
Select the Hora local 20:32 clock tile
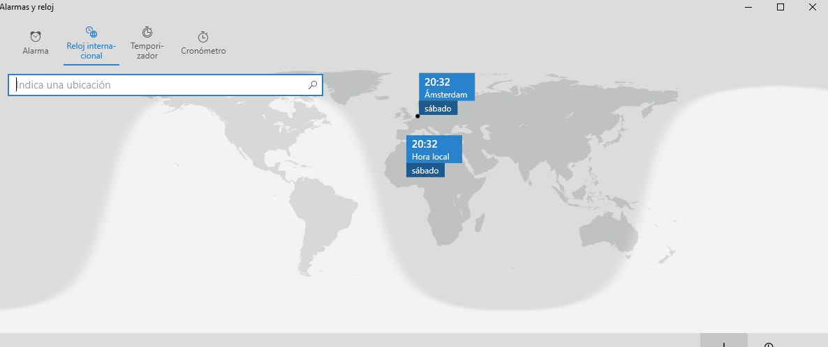pos(434,149)
